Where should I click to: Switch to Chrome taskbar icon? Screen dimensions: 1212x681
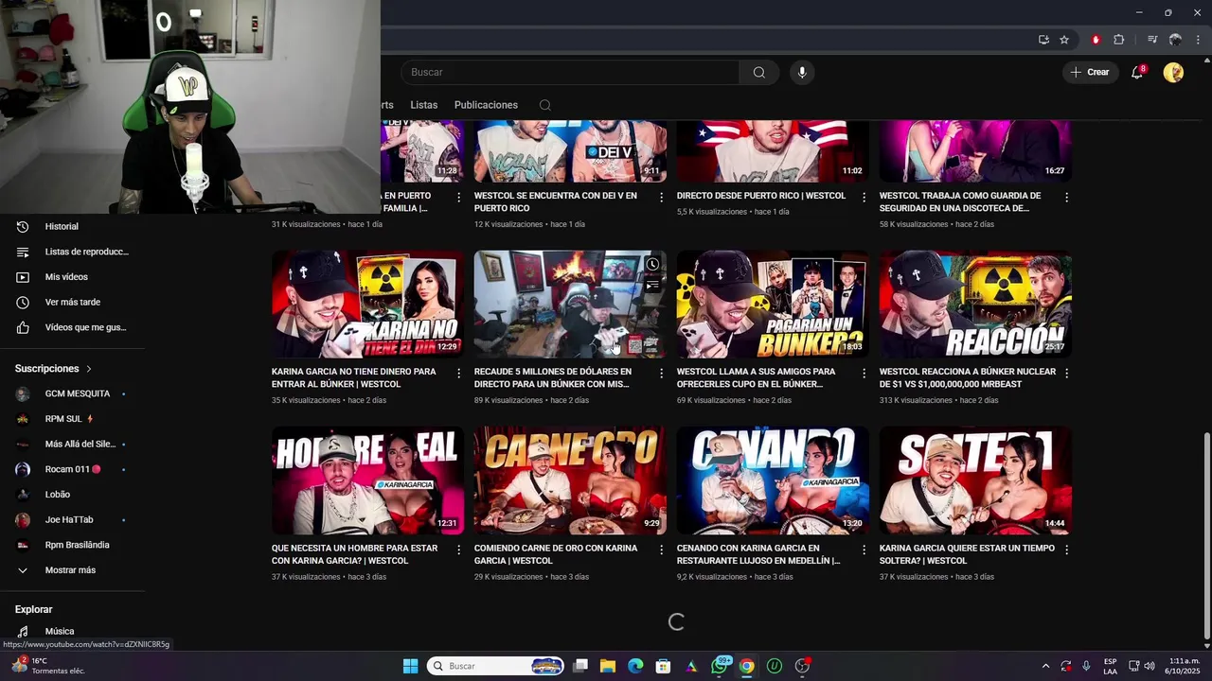[x=747, y=666]
